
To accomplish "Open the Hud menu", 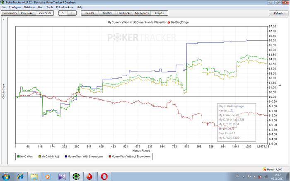I will point(41,7).
